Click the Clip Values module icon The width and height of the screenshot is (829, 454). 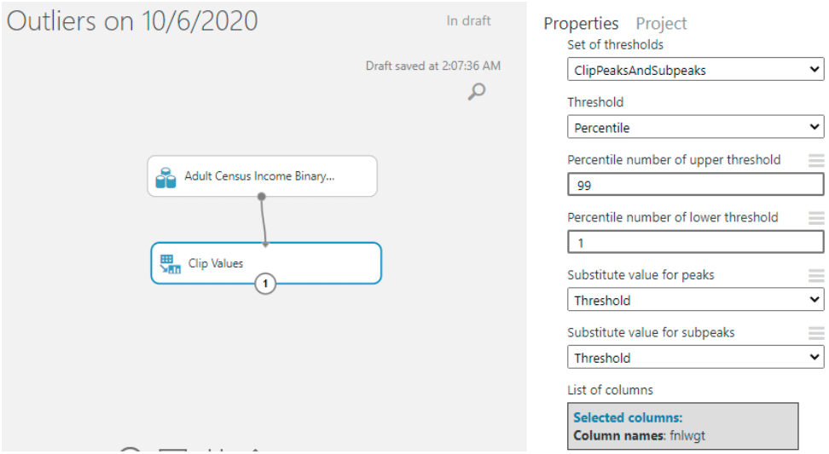coord(171,264)
